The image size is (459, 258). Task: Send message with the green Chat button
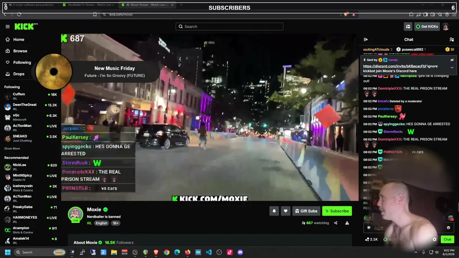click(x=448, y=239)
